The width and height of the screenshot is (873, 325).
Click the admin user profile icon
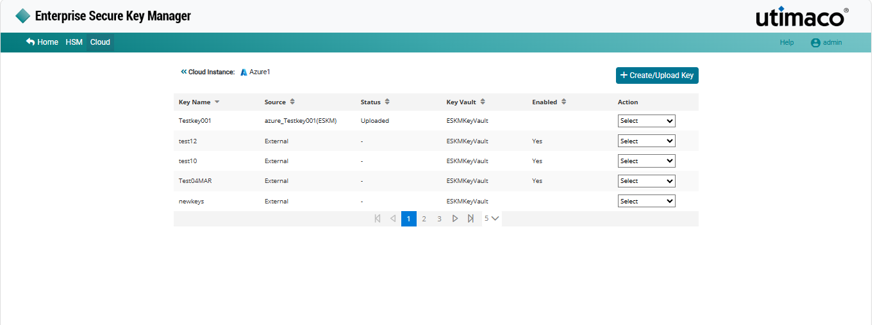(x=815, y=43)
